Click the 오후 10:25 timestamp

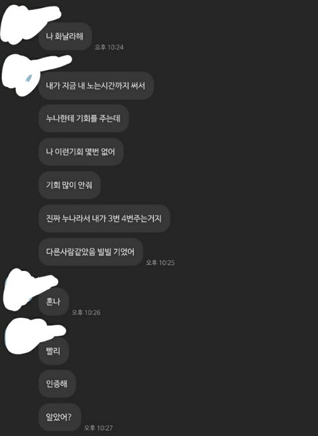pos(160,263)
